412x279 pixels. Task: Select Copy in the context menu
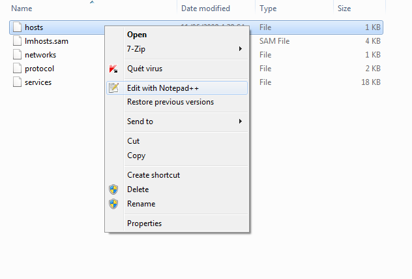click(x=136, y=156)
